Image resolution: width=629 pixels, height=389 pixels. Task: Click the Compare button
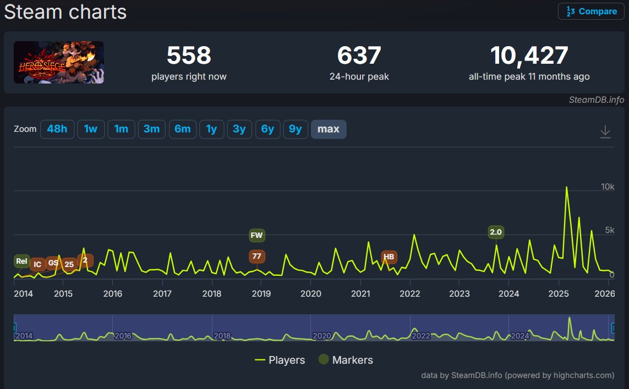pos(591,11)
